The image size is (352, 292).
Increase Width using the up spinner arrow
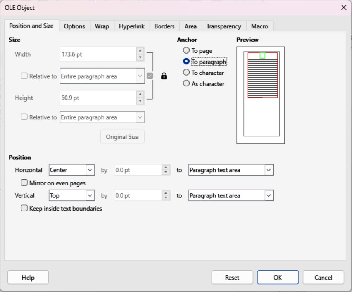tap(140, 51)
